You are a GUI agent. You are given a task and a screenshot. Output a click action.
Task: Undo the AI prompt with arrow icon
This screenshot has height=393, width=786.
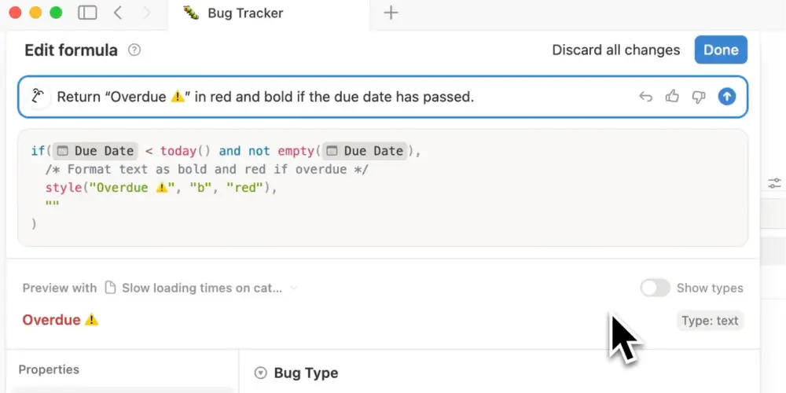click(x=645, y=97)
